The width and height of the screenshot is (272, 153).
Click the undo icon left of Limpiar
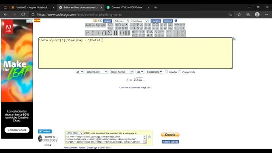pyautogui.click(x=95, y=21)
